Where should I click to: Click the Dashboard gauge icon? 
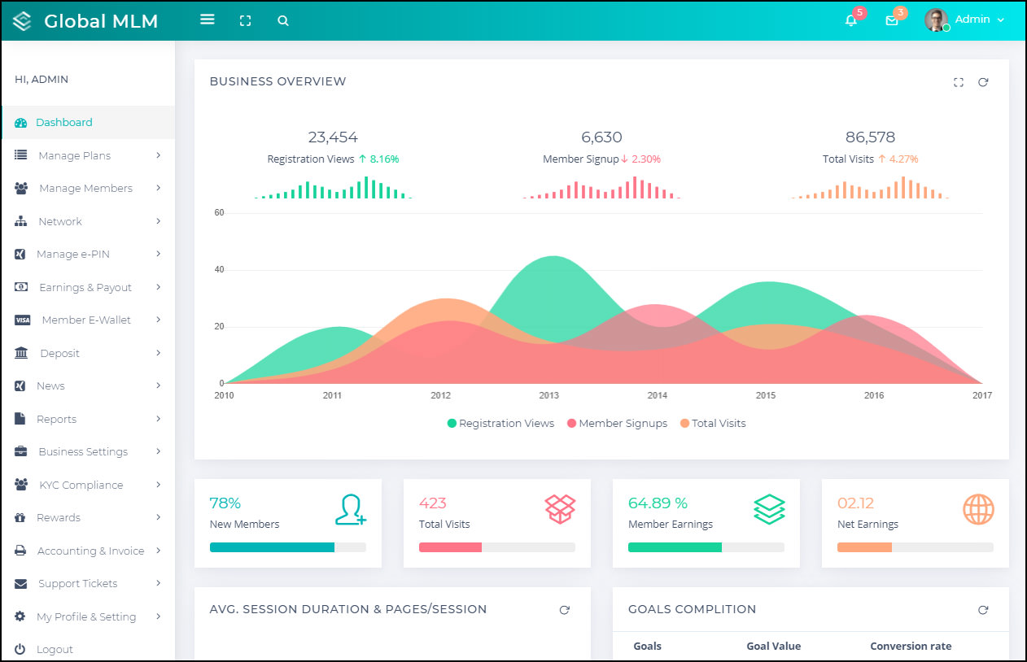21,123
